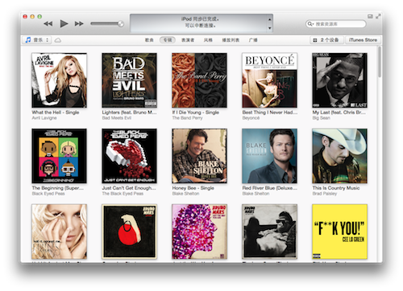Open the Blake Shelton Honey Bee cover
Viewport: 403px width, 291px height.
[x=199, y=156]
